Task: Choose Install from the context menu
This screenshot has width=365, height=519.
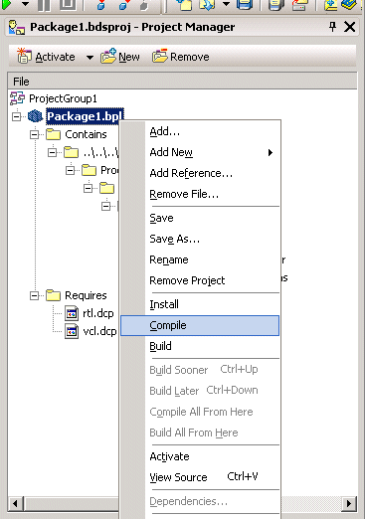Action: pyautogui.click(x=200, y=304)
